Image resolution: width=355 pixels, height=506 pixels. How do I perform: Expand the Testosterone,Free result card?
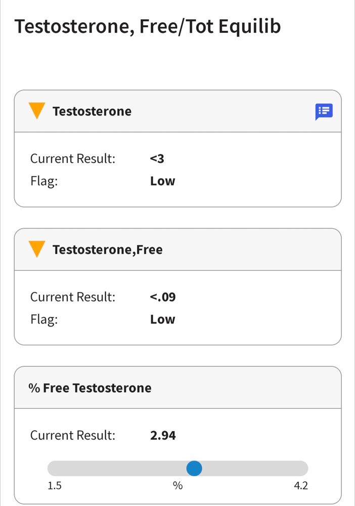pyautogui.click(x=152, y=249)
